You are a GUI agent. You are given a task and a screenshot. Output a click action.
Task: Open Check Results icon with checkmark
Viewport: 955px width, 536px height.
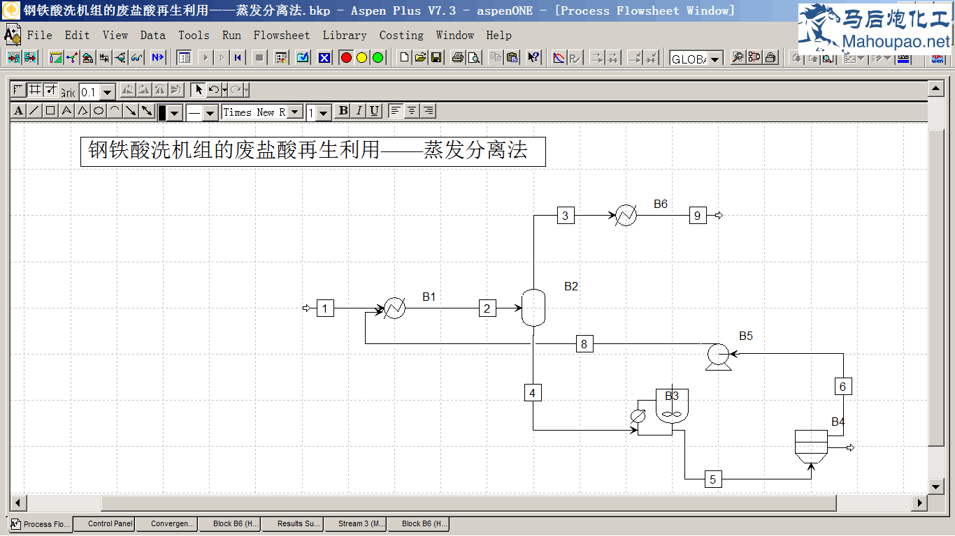(303, 58)
